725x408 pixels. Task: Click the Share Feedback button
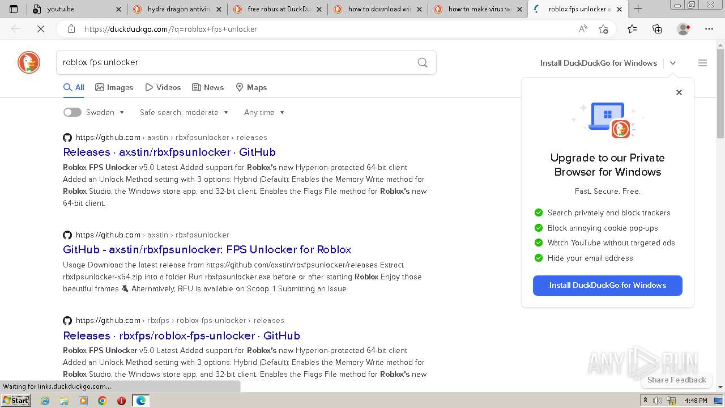[x=676, y=380]
